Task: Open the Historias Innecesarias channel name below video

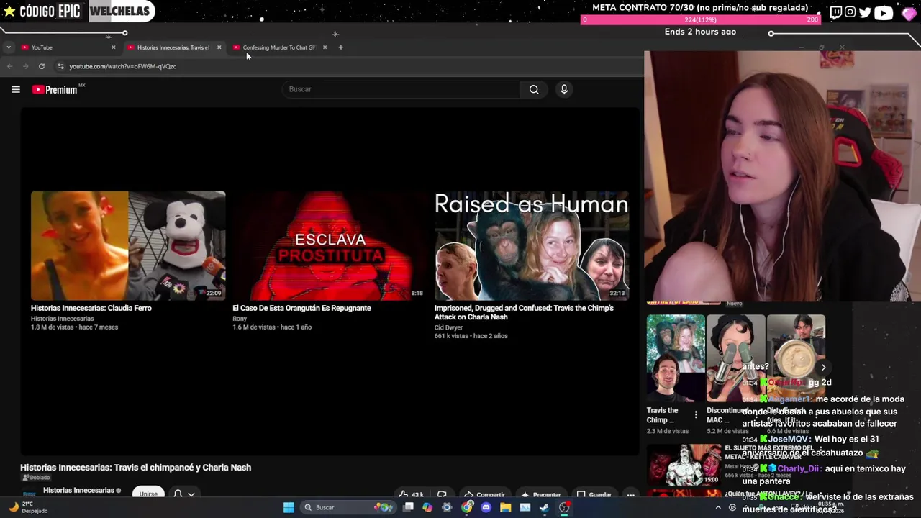Action: point(79,491)
